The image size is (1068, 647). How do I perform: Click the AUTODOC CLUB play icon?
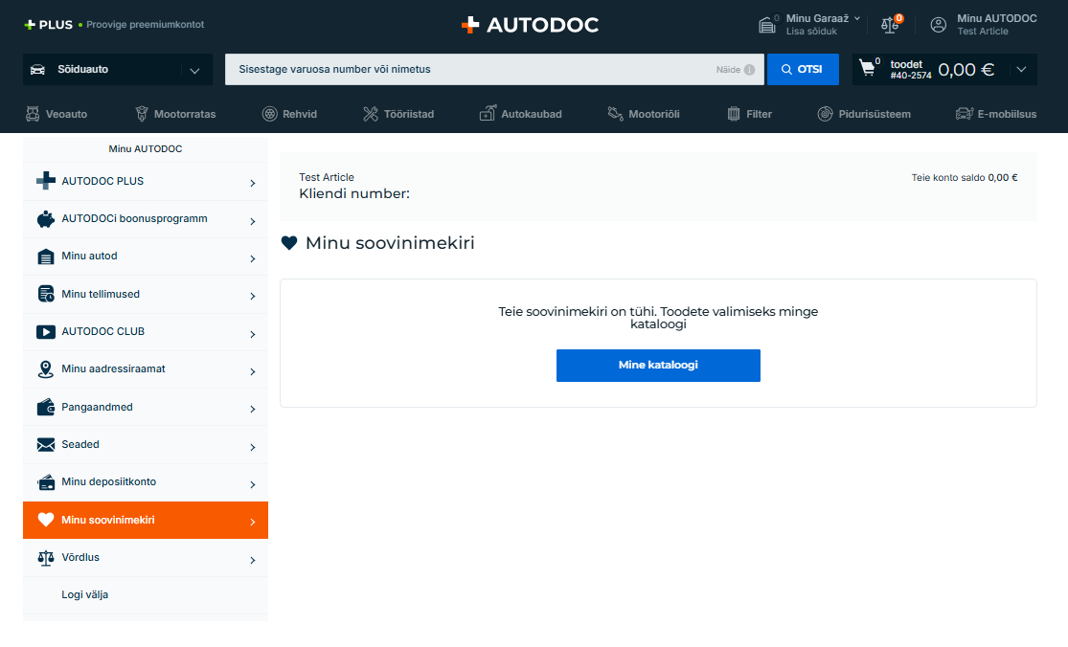click(x=46, y=332)
